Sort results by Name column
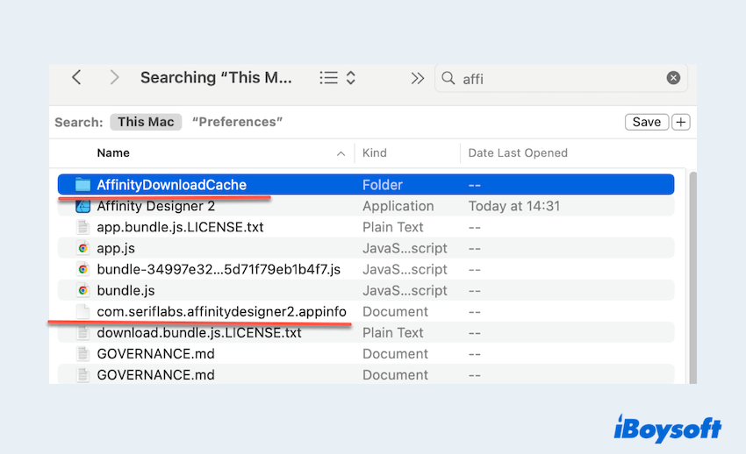The width and height of the screenshot is (746, 454). coord(113,153)
